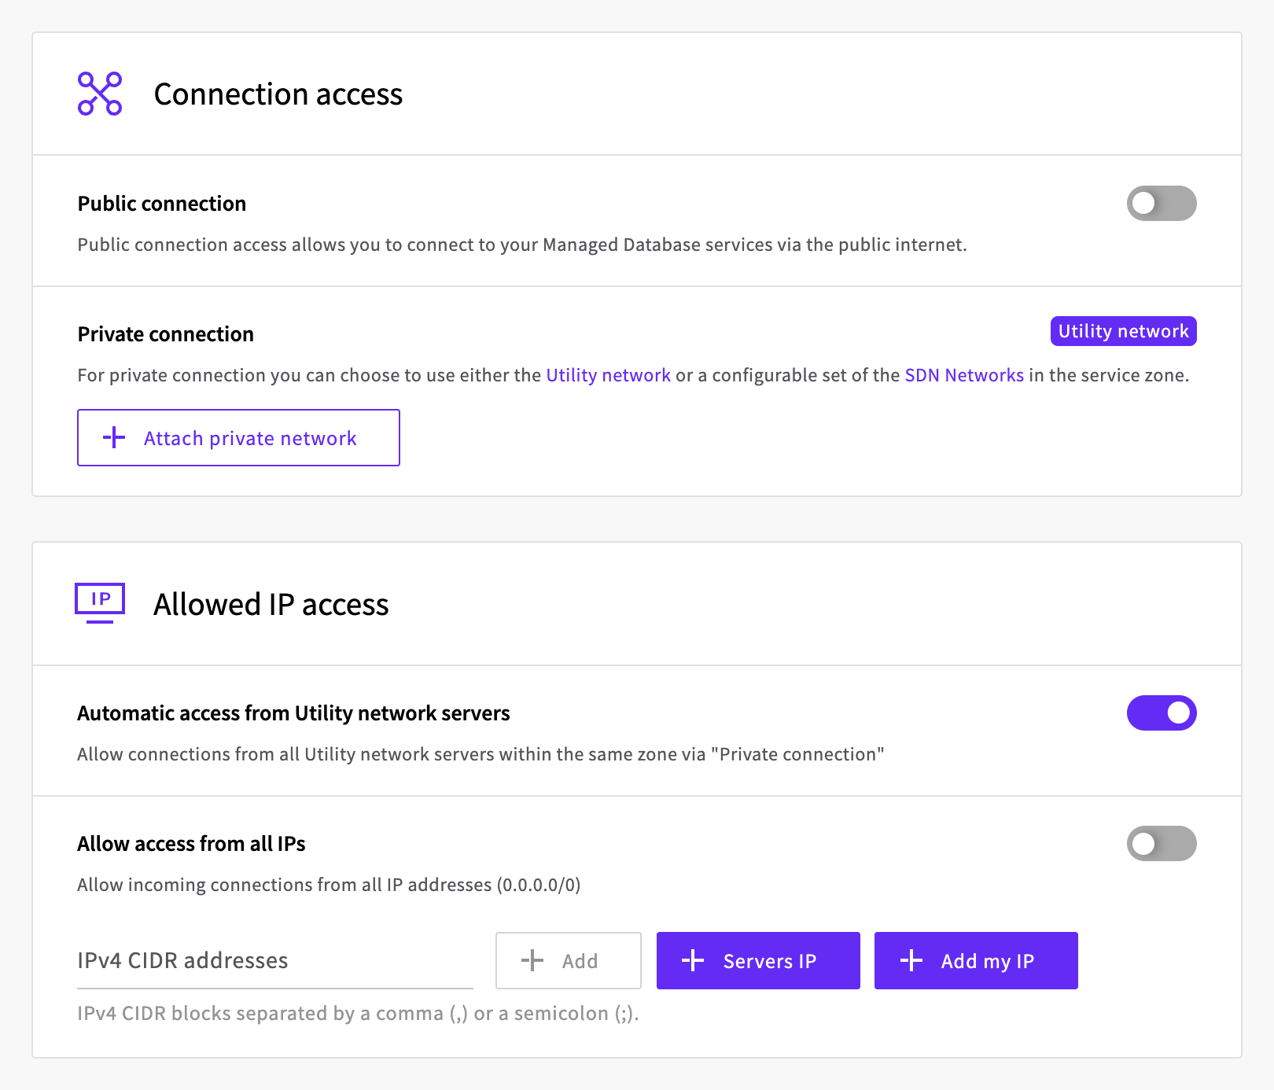1274x1090 pixels.
Task: Turn on Allow access from all IPs
Action: [1162, 843]
